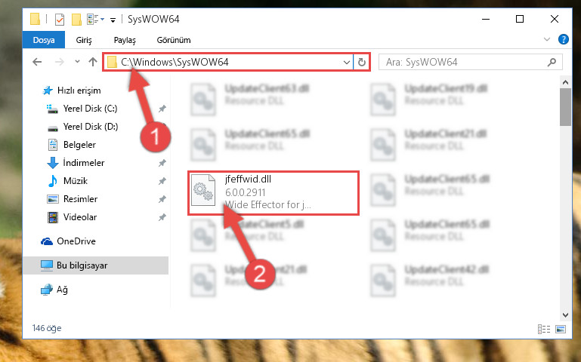The height and width of the screenshot is (362, 581).
Task: Open the Paylaş ribbon tab
Action: click(125, 40)
